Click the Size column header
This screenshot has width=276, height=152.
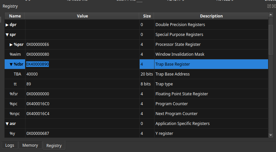147,16
